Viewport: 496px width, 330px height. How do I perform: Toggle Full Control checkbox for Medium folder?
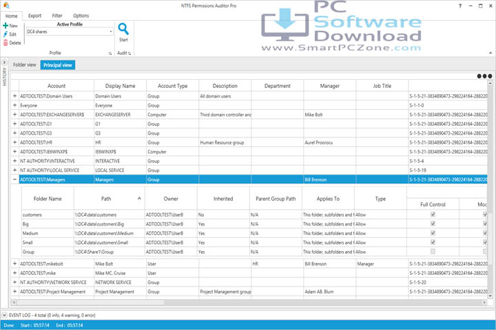[x=433, y=233]
